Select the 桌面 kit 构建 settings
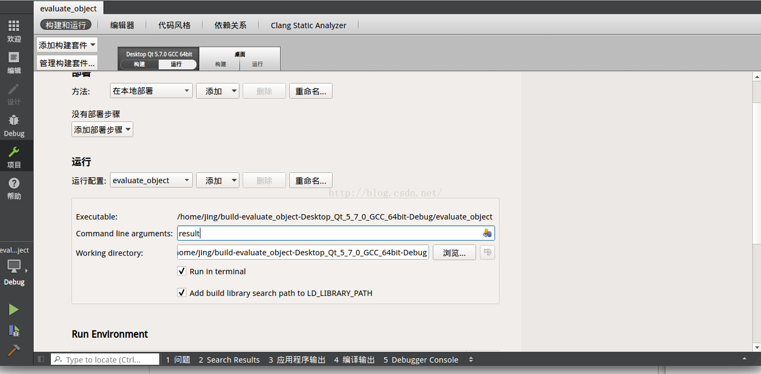Viewport: 761px width, 374px height. pyautogui.click(x=220, y=64)
